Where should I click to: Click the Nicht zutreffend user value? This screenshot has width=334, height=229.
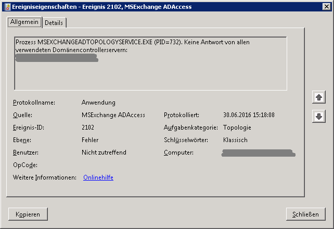(x=104, y=152)
